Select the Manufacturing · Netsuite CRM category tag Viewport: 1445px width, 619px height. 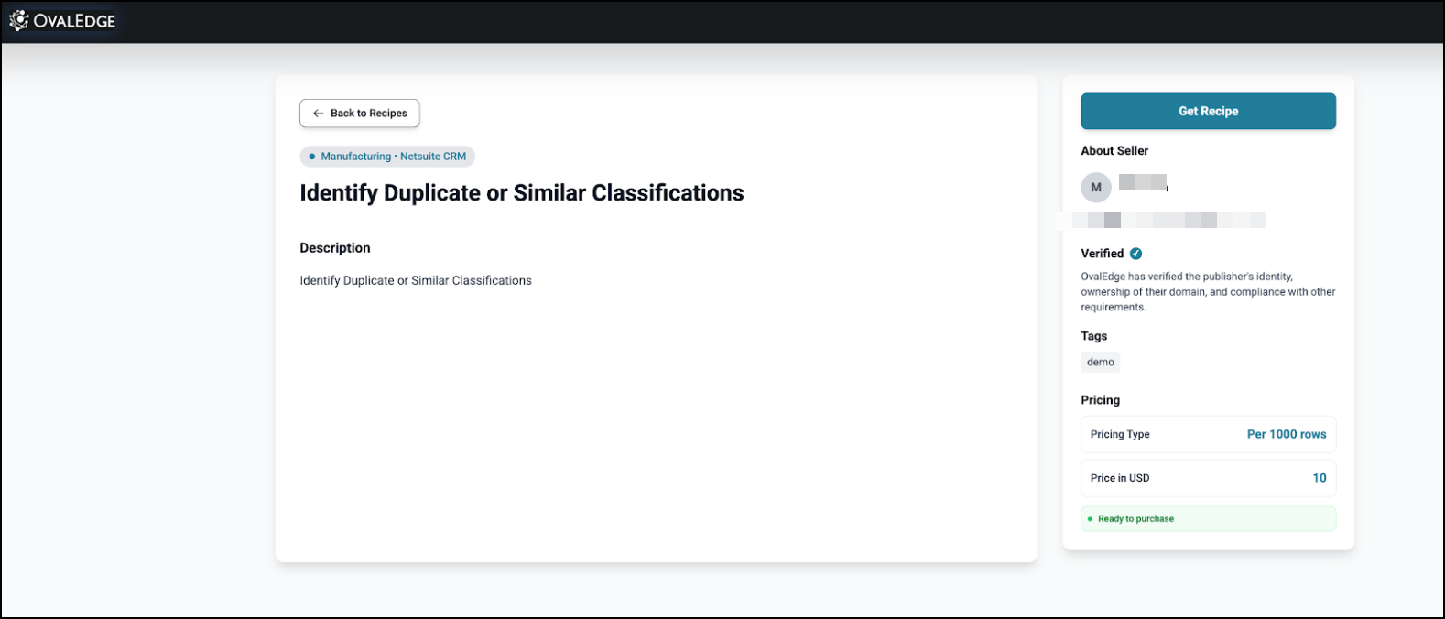[x=387, y=157]
